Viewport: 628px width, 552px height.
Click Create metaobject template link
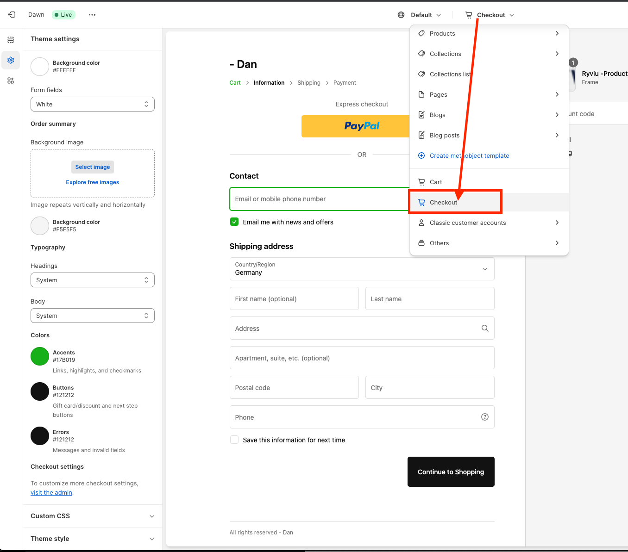(469, 155)
